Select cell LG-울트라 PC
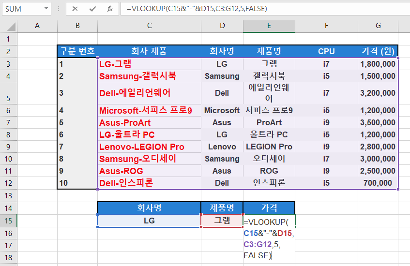The width and height of the screenshot is (410, 266). coord(149,134)
